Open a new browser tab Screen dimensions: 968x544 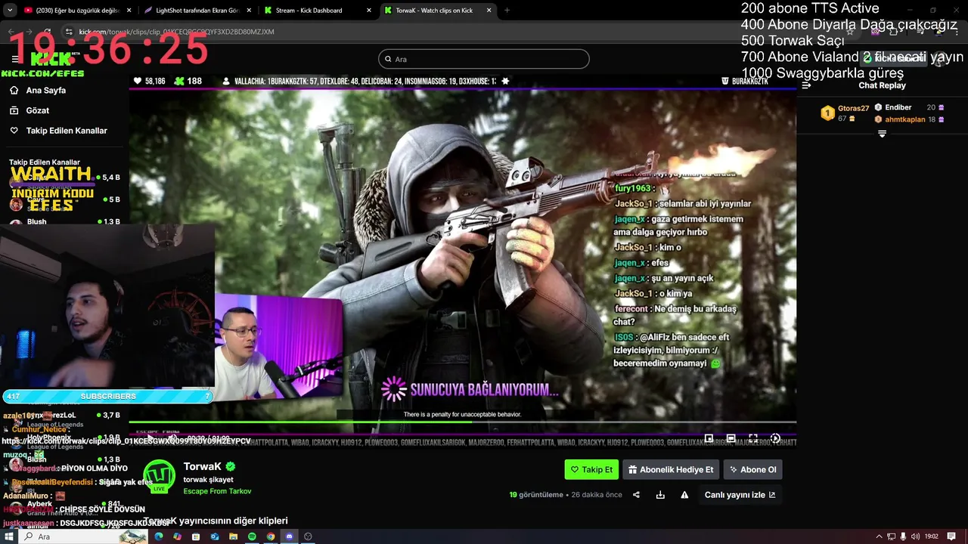(x=507, y=11)
